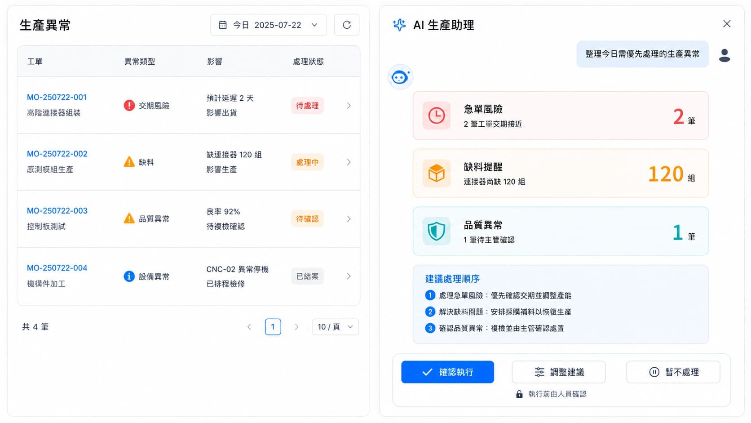Click the warning triangle next to 缺料
This screenshot has height=423, width=751.
coord(129,162)
